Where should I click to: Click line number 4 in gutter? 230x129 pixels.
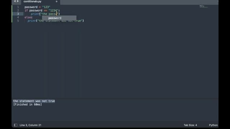18,17
